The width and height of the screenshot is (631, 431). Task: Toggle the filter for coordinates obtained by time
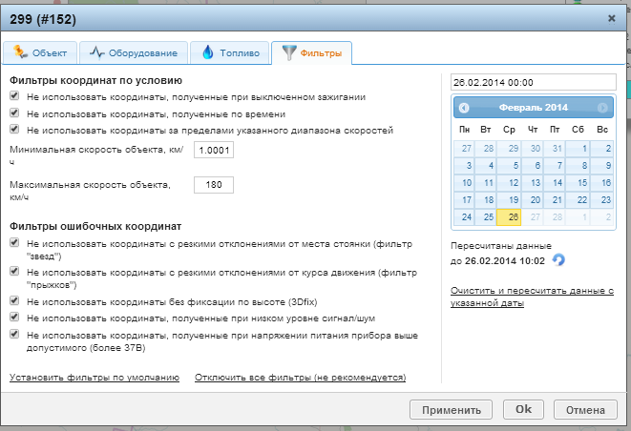tap(14, 113)
